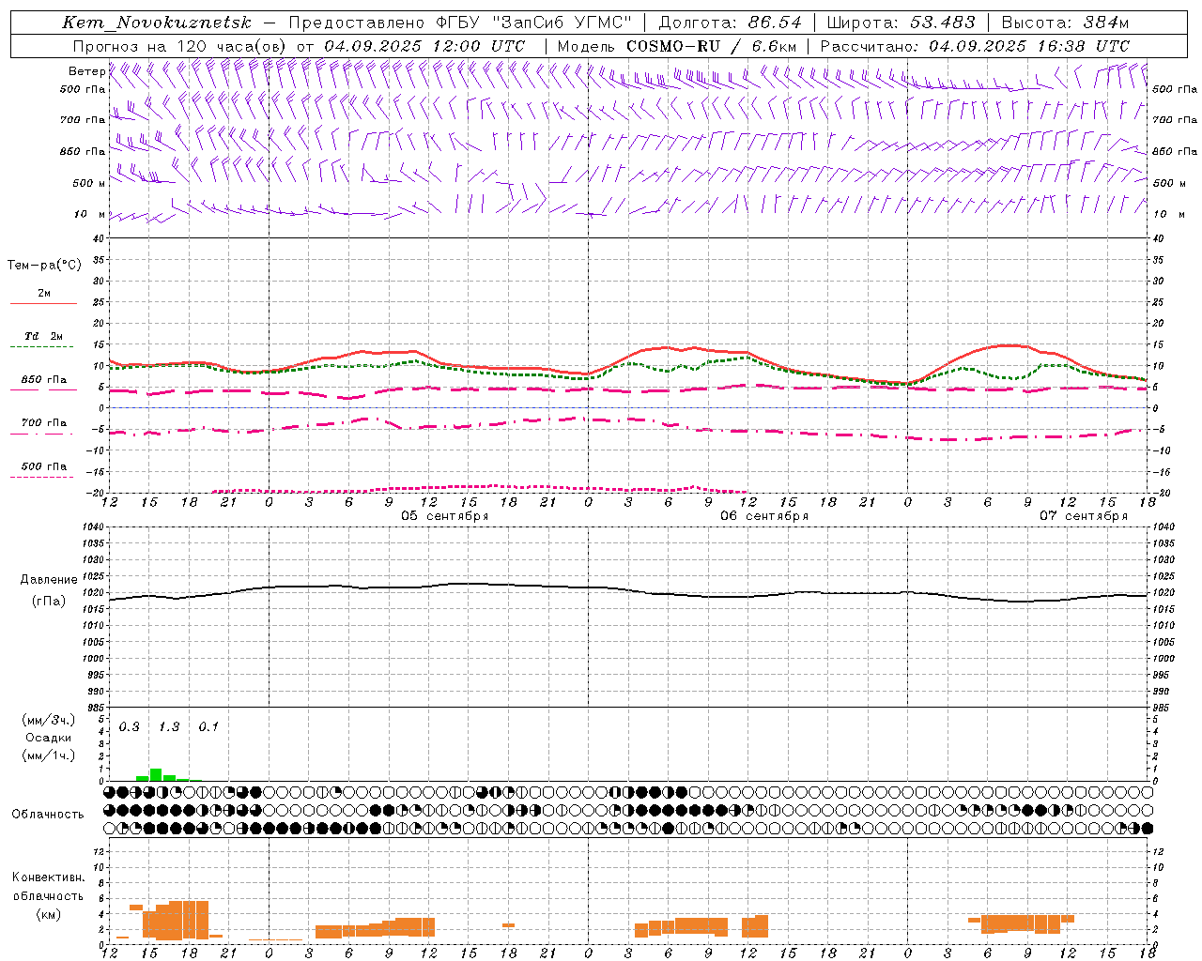Select the Облачность cloud cover row label
Image resolution: width=1202 pixels, height=961 pixels.
click(x=48, y=815)
